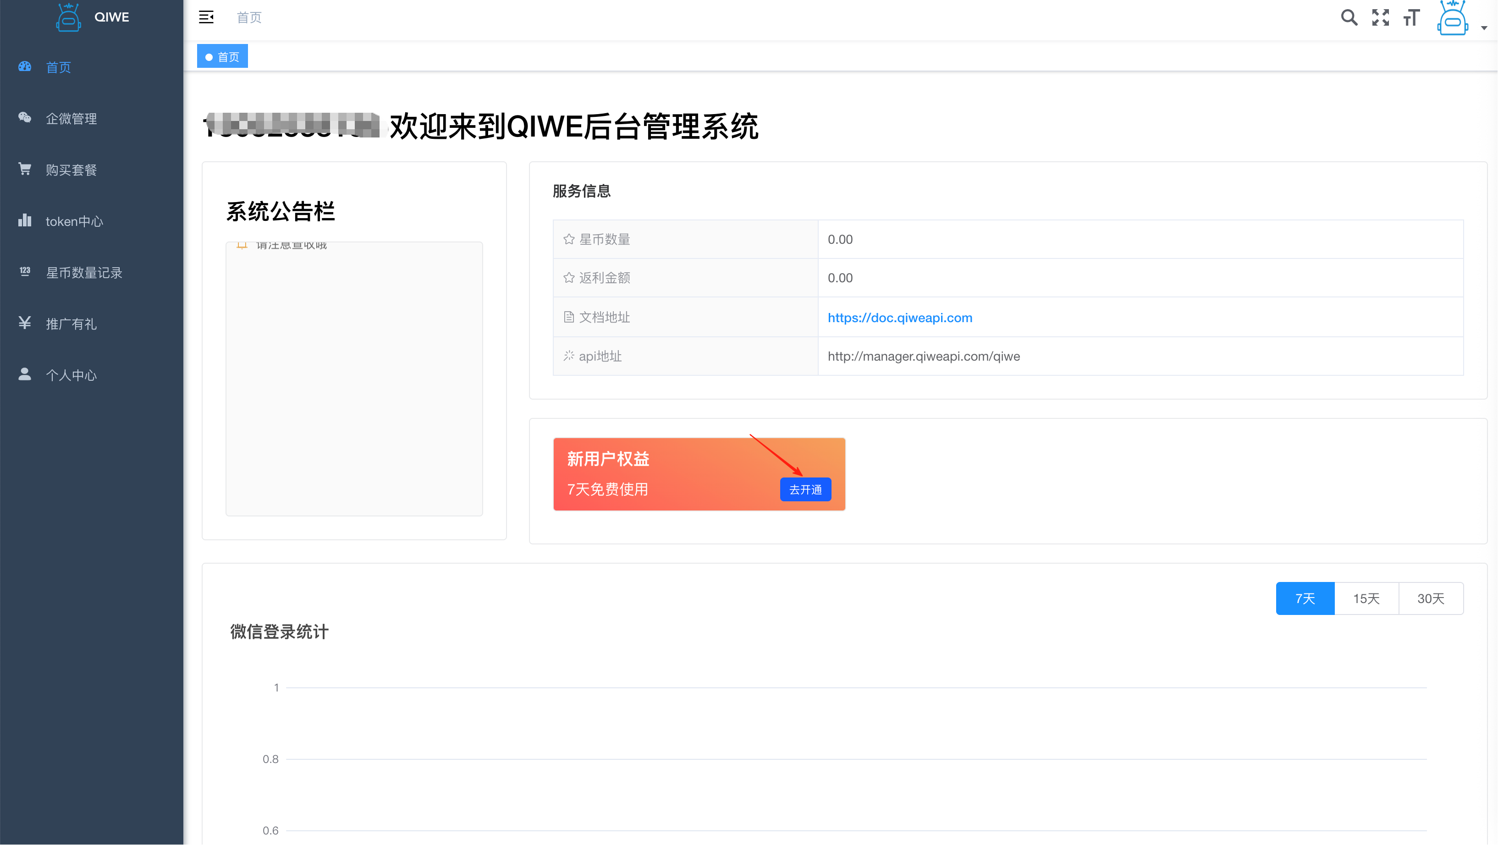This screenshot has height=845, width=1498.
Task: Open the font size icon
Action: coord(1411,17)
